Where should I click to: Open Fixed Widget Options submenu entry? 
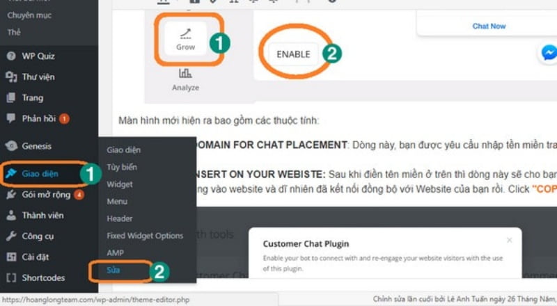click(145, 236)
